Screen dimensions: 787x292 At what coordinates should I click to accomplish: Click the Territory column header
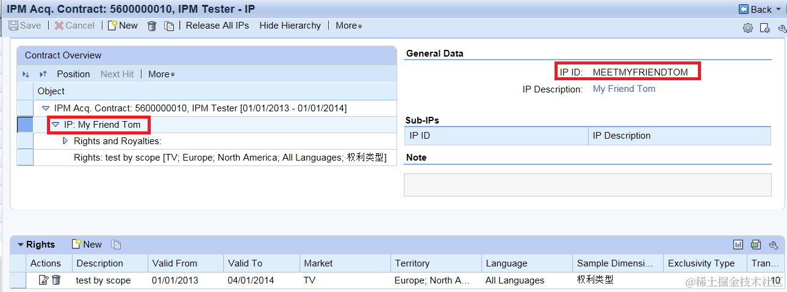tap(436, 263)
